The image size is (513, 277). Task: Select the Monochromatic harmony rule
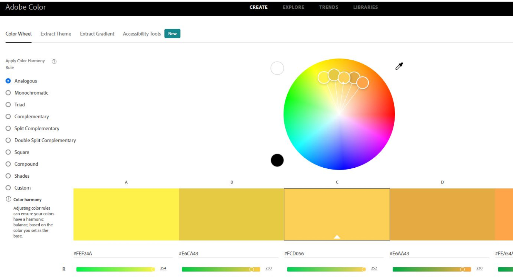(x=8, y=93)
